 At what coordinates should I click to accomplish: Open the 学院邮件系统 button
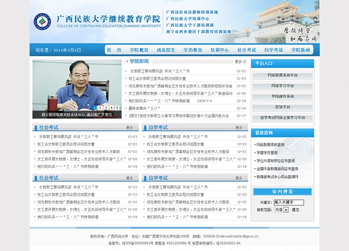(x=283, y=97)
